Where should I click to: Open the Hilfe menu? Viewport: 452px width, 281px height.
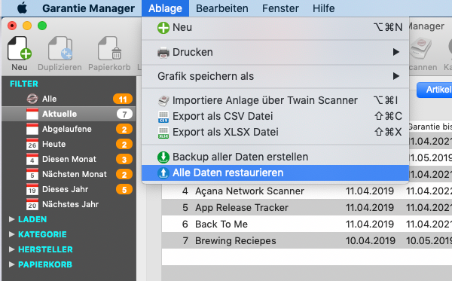pos(324,8)
